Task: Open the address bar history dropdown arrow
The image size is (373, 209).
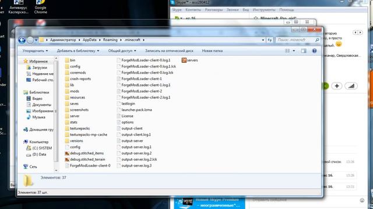Action: pyautogui.click(x=263, y=40)
